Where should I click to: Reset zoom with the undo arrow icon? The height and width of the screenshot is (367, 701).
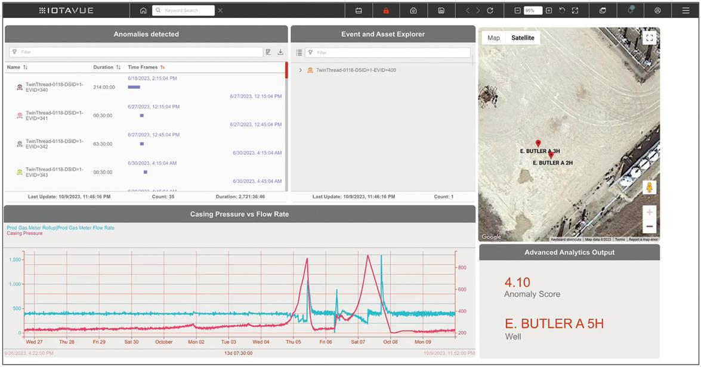562,11
